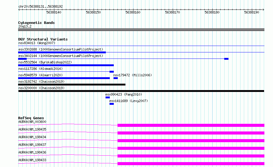Click the nsv3192742 black feature bar
Screen dimensions: 273x167
click(x=72, y=85)
